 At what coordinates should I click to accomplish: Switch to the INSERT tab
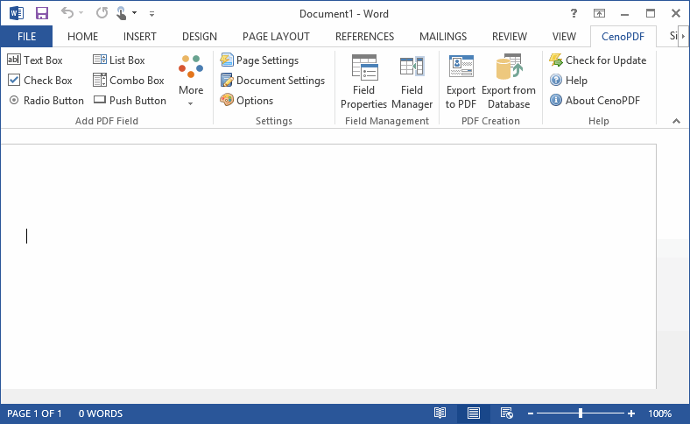pos(140,37)
